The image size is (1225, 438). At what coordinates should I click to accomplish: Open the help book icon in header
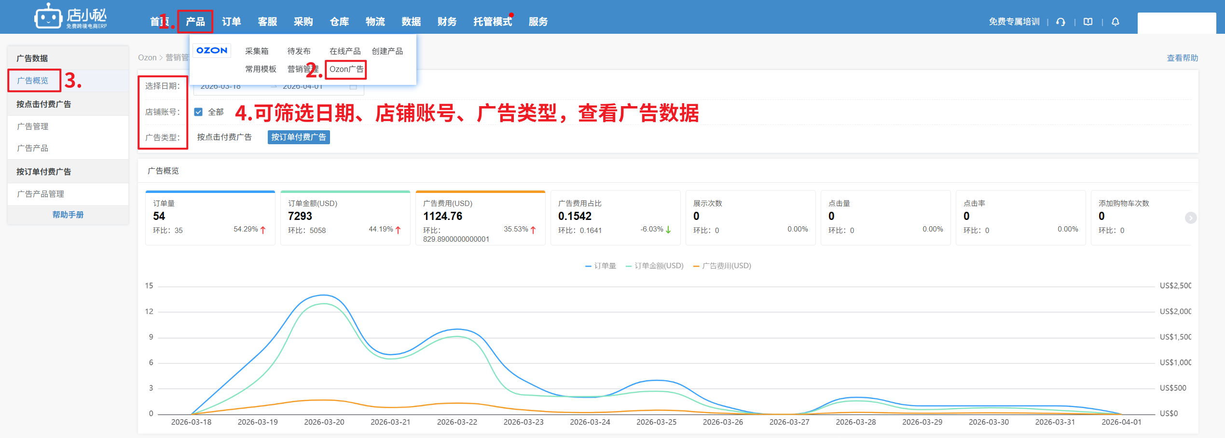(1088, 22)
